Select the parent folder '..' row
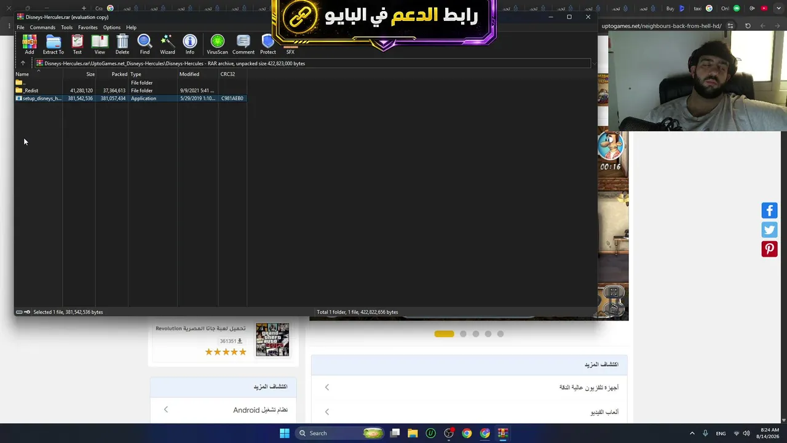 130,82
